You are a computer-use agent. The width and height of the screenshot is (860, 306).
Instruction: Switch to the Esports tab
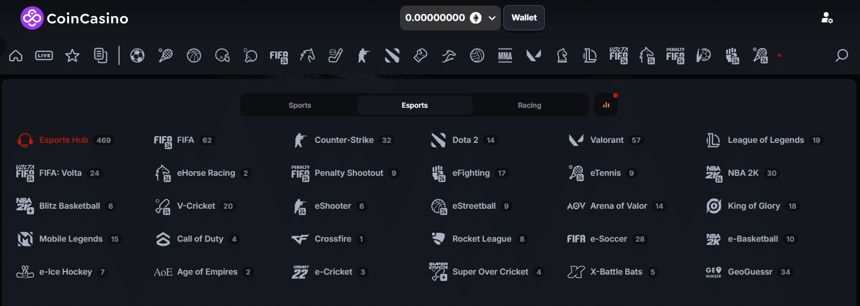point(415,105)
